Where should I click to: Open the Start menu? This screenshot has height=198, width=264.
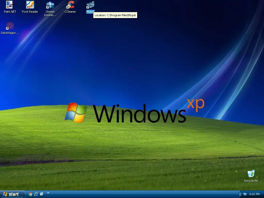click(12, 194)
